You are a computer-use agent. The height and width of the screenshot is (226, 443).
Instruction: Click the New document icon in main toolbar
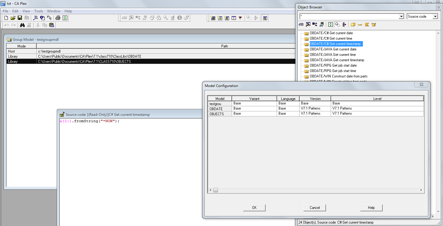pos(6,18)
